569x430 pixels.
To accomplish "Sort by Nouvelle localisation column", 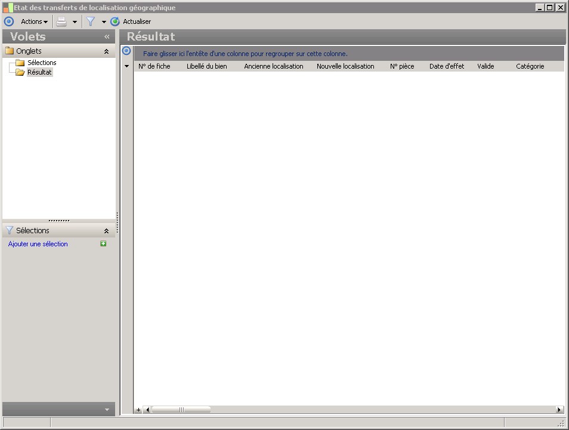I will 345,66.
